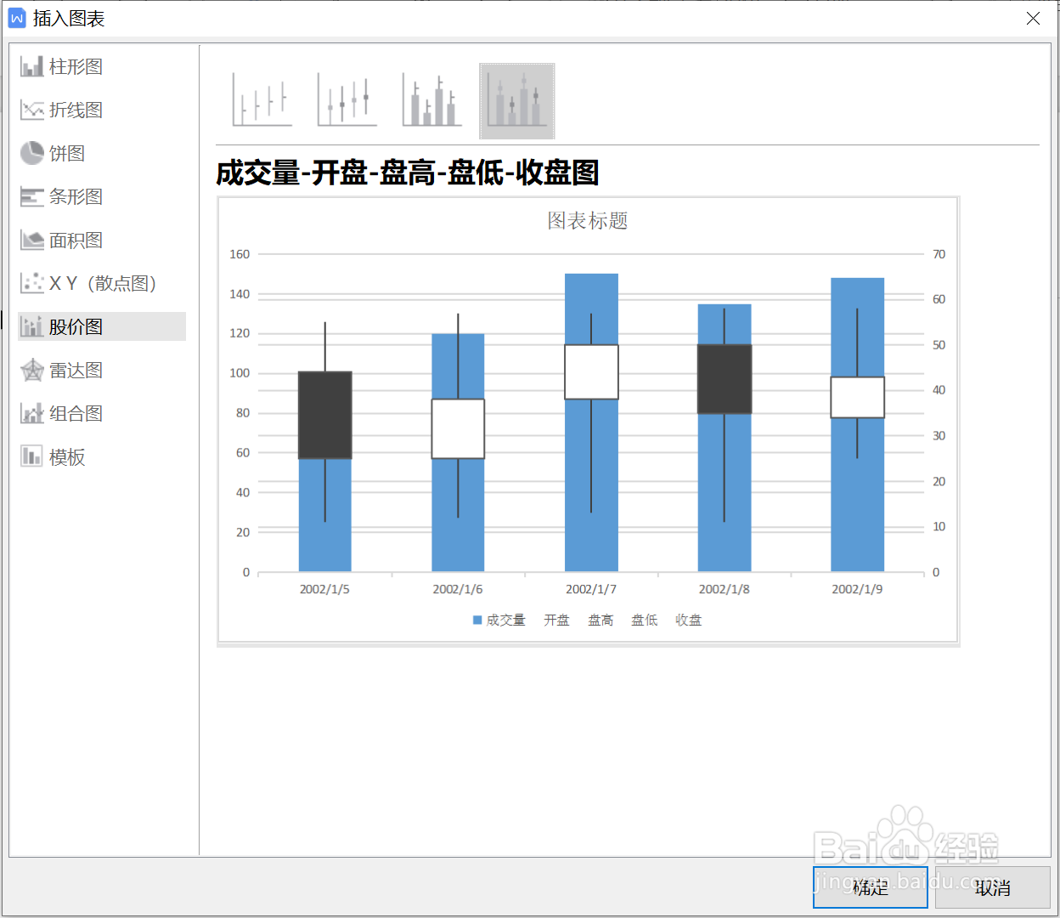Close the 插入图表 dialog
Screen dimensions: 1060x918
[x=1033, y=19]
